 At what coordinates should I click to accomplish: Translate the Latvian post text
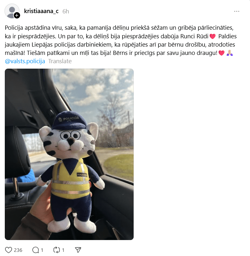click(60, 61)
